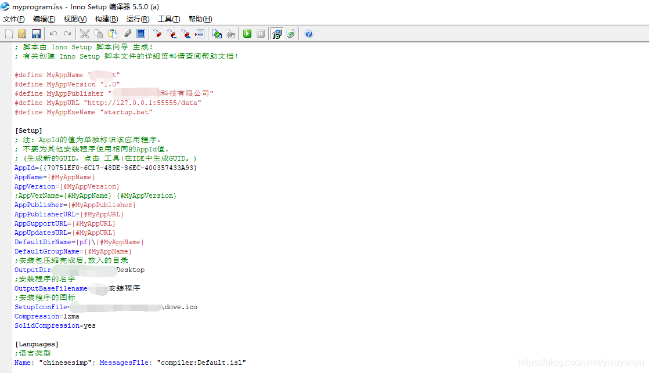Viewport: 649px width, 373px height.
Task: Click the OutputDir Desktop line
Action: 80,270
